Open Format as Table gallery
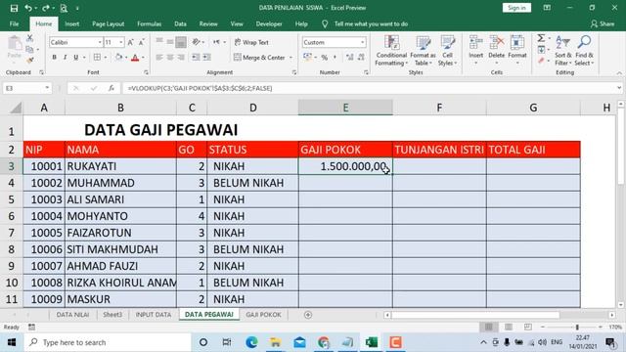This screenshot has width=626, height=352. coord(423,51)
